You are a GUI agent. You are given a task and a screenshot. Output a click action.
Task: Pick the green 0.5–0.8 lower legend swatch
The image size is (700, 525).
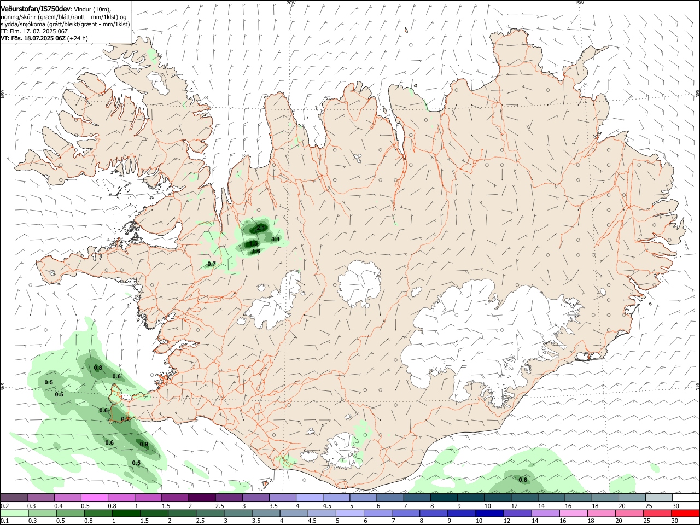tap(70, 514)
